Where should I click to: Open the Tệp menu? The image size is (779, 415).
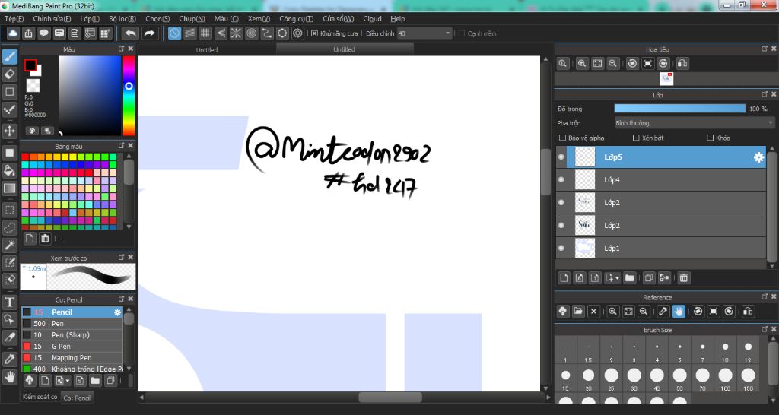pyautogui.click(x=14, y=18)
